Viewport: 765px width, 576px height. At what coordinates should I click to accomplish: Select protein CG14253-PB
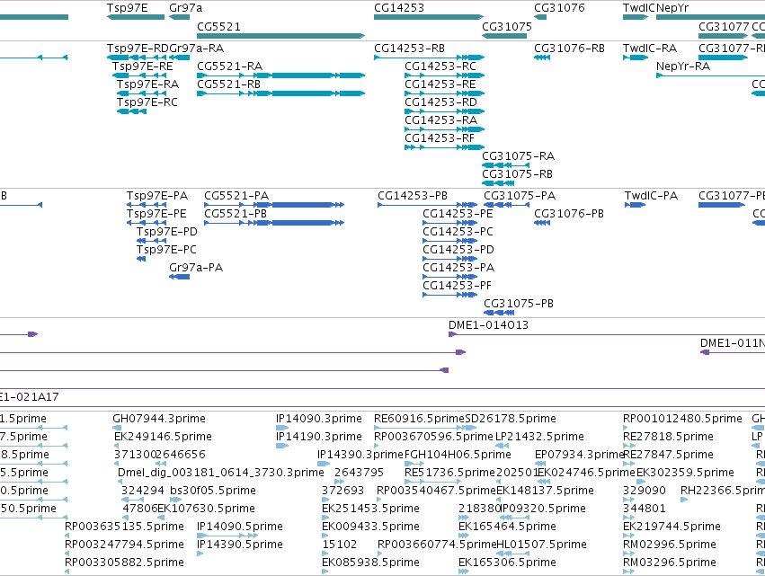(x=427, y=205)
